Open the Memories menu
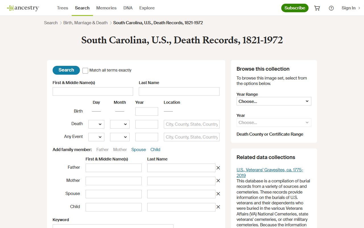364x228 pixels. [x=106, y=8]
